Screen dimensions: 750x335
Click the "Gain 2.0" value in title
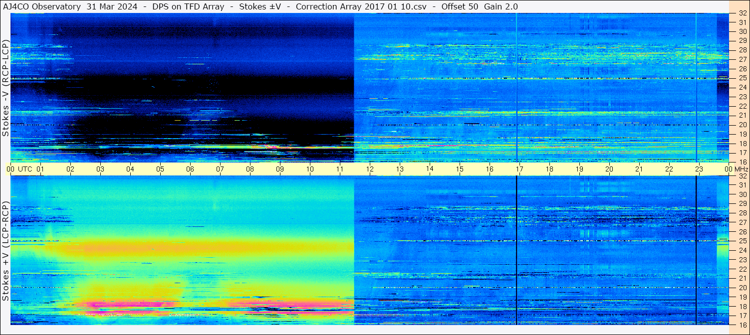[501, 6]
